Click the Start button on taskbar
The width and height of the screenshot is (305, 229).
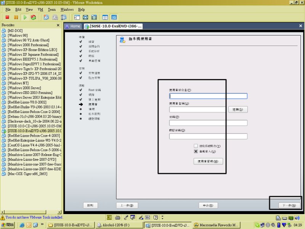[x=8, y=225]
